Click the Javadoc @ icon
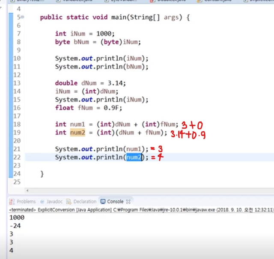The image size is (274, 259). pyautogui.click(x=42, y=202)
